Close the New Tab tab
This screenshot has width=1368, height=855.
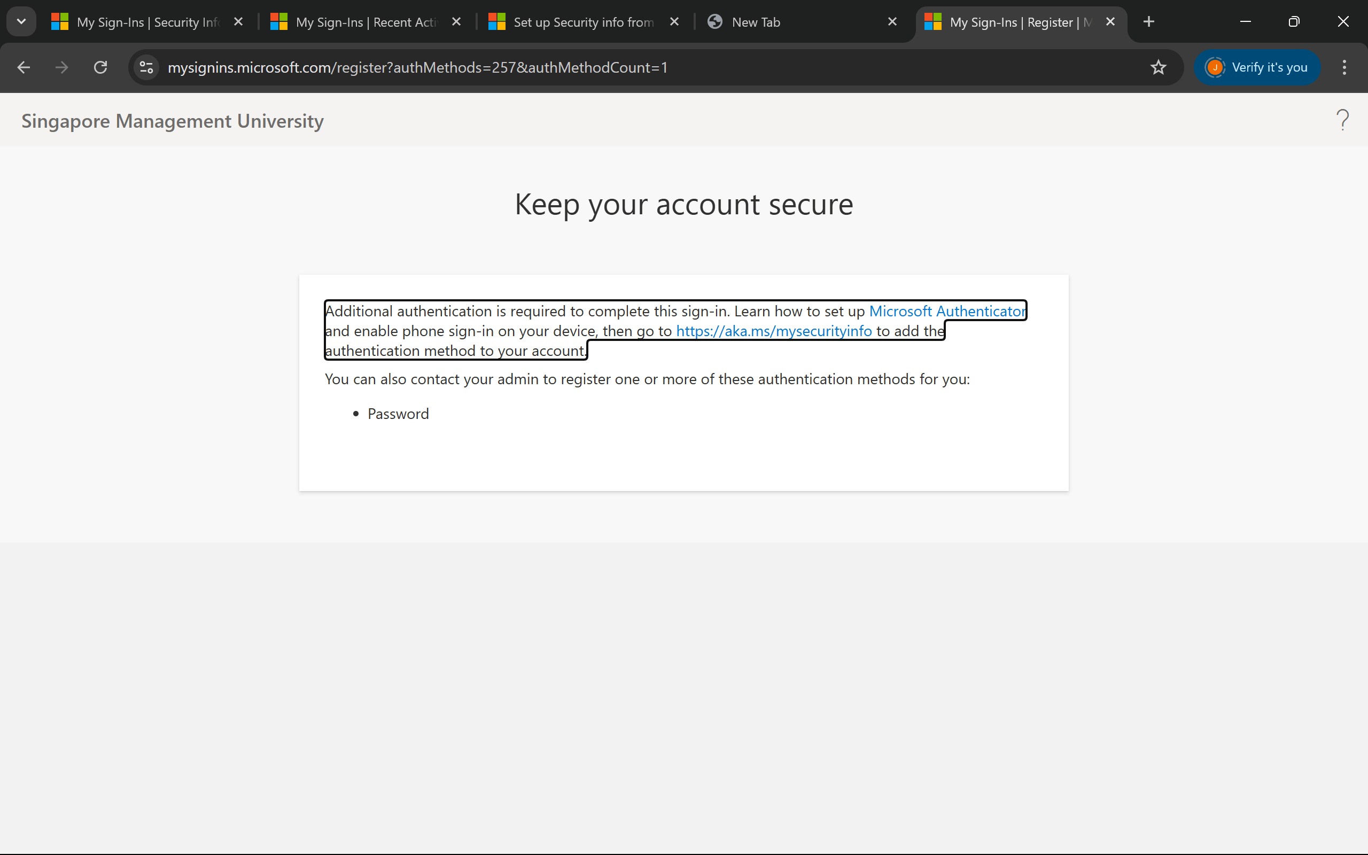point(892,21)
